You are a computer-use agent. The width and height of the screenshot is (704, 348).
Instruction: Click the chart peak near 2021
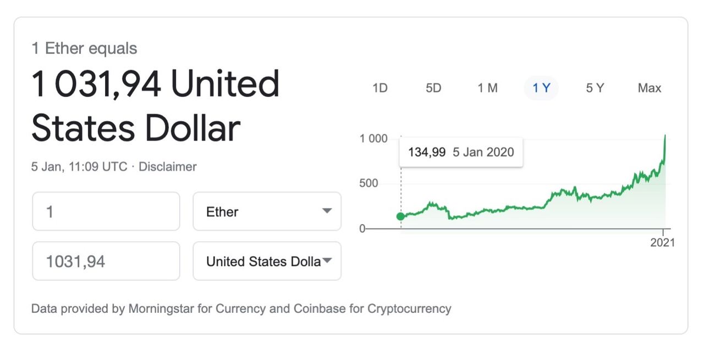(x=665, y=135)
